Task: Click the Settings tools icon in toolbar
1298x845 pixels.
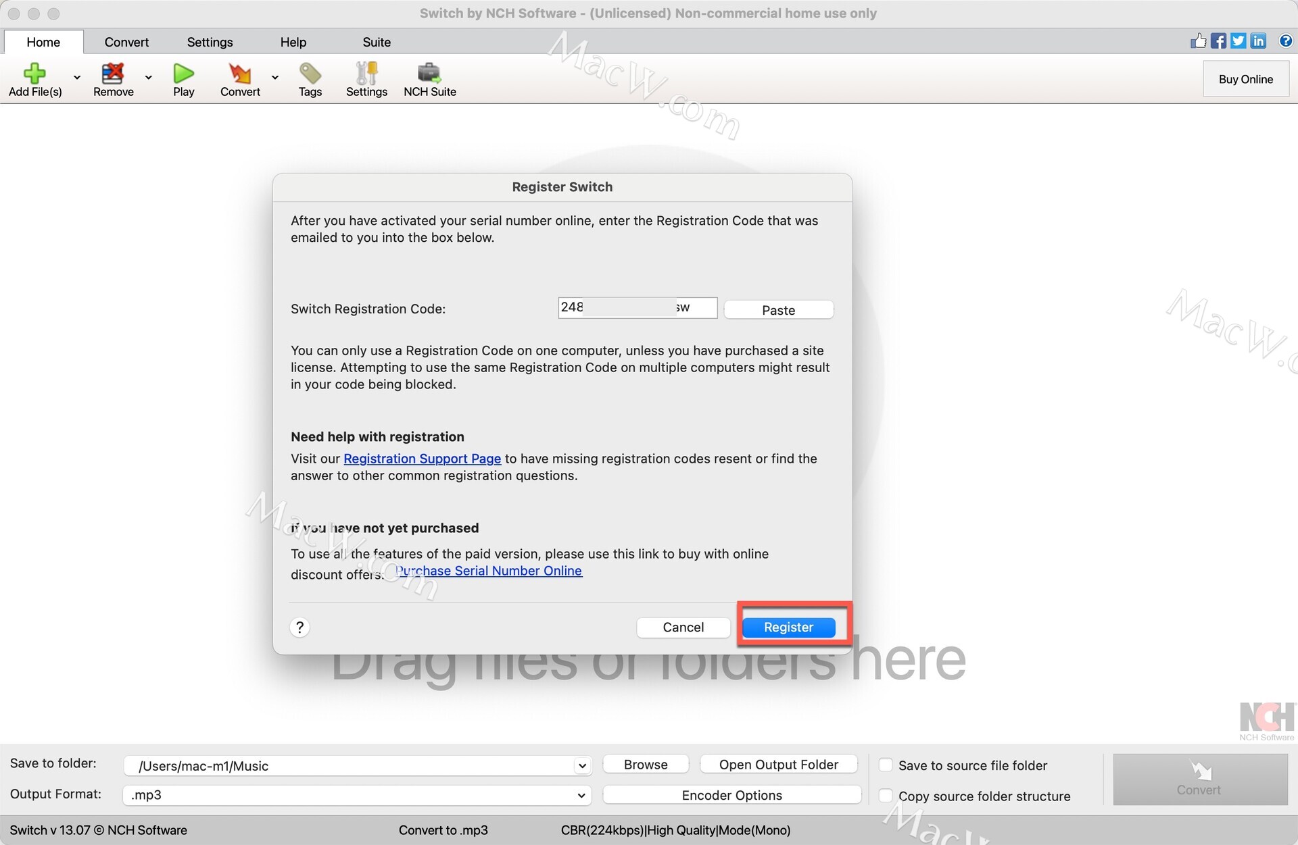Action: tap(366, 73)
